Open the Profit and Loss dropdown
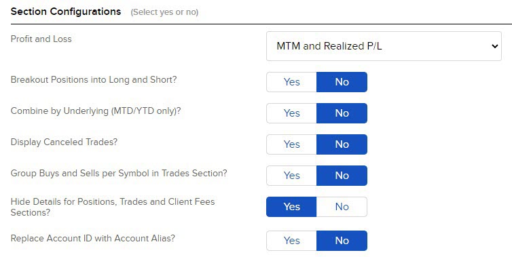 click(384, 46)
